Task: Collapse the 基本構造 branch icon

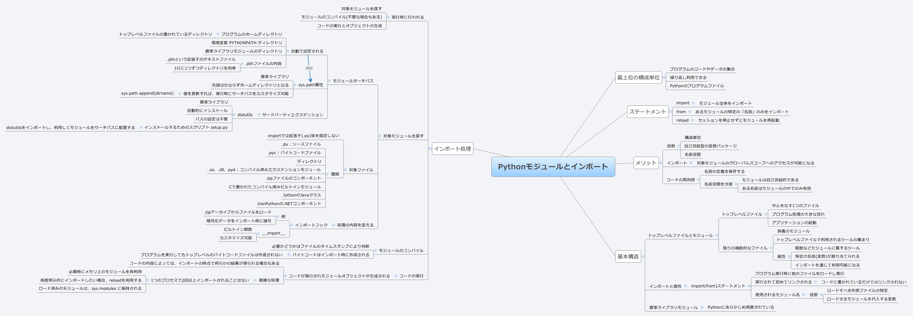Action: click(x=643, y=256)
